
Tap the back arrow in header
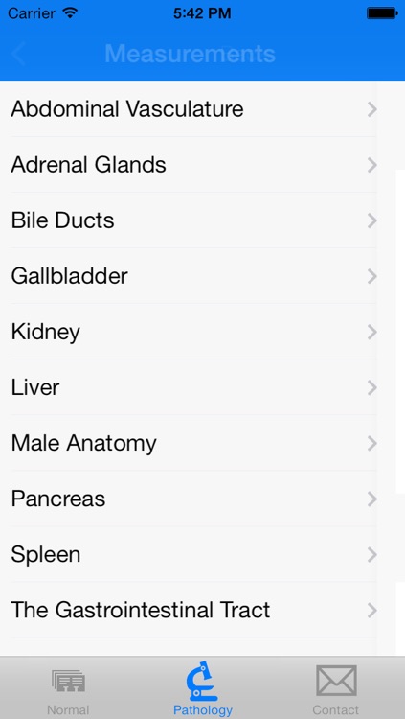point(18,54)
